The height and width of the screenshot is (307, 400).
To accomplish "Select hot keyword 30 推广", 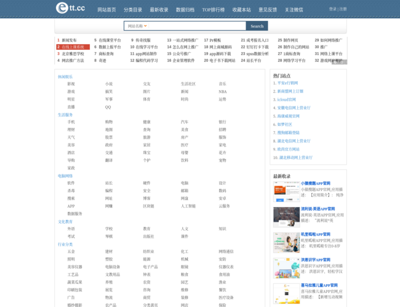I will point(324,47).
